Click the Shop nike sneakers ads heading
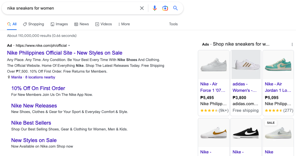Screen dimensions: 296x156 241,44
